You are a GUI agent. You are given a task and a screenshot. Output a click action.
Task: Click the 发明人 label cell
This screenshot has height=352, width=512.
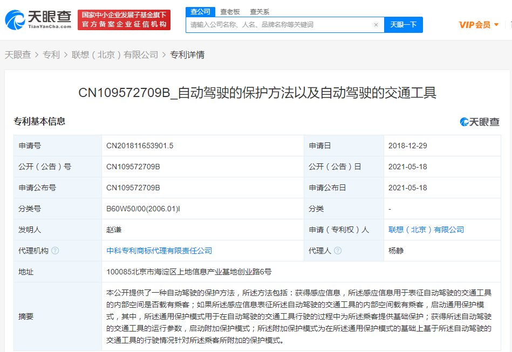58,230
